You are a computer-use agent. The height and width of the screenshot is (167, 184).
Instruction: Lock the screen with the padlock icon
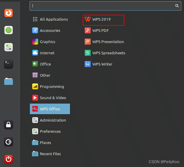pyautogui.click(x=9, y=125)
